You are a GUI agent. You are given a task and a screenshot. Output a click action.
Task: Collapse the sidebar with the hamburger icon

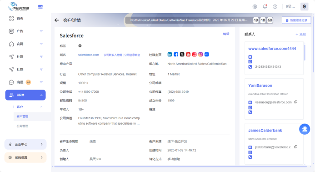pyautogui.click(x=40, y=7)
